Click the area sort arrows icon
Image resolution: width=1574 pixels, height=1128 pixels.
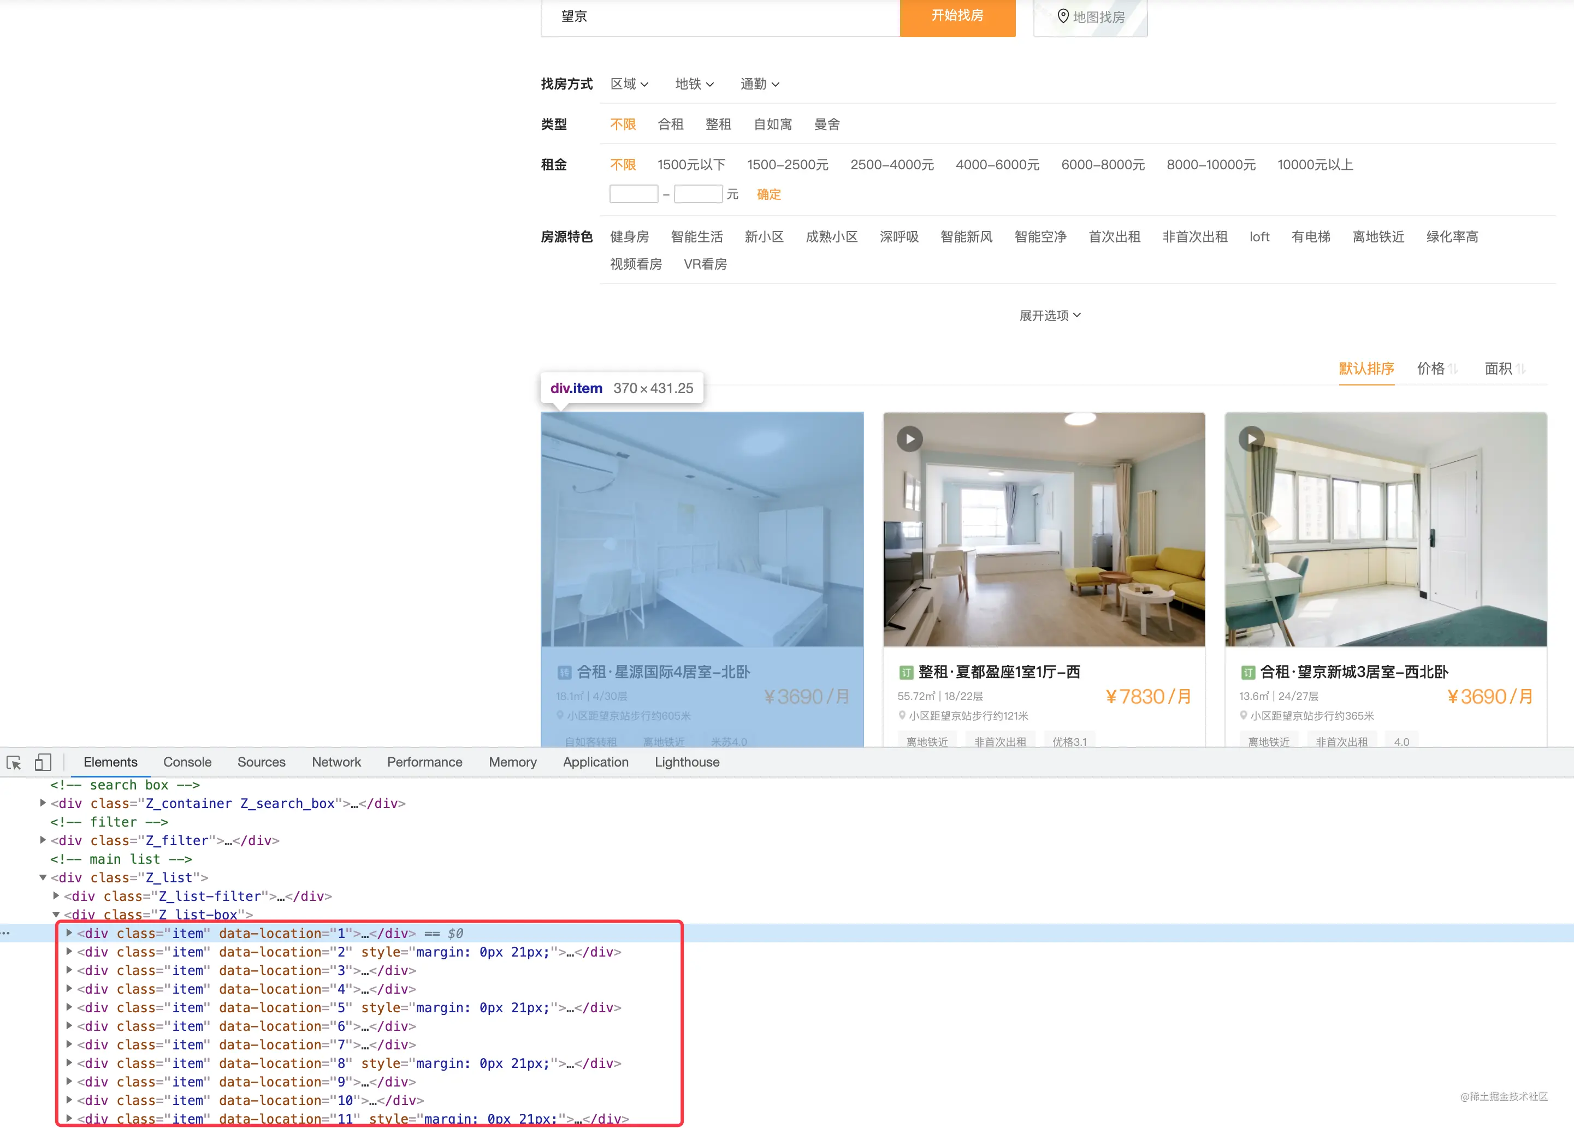coord(1520,369)
